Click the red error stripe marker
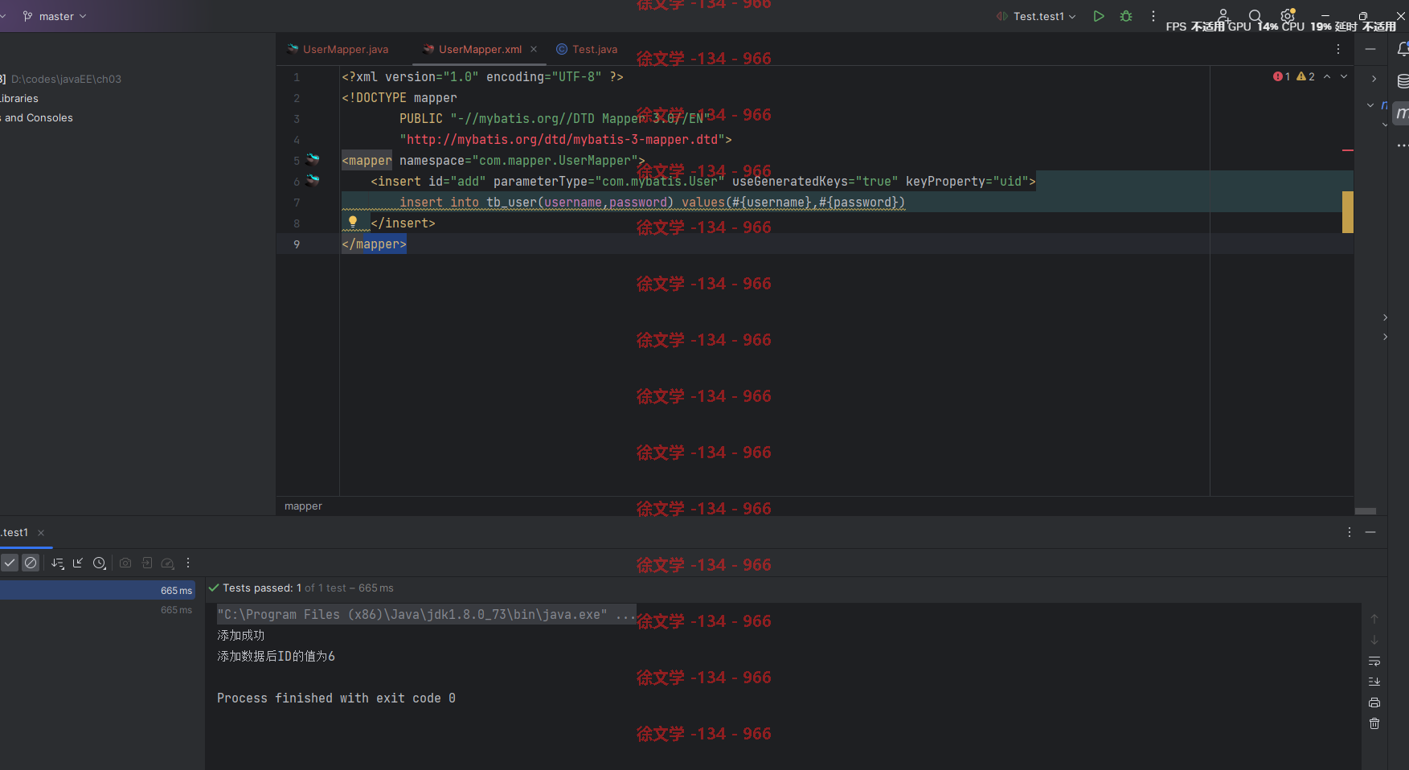The width and height of the screenshot is (1409, 770). click(1348, 150)
